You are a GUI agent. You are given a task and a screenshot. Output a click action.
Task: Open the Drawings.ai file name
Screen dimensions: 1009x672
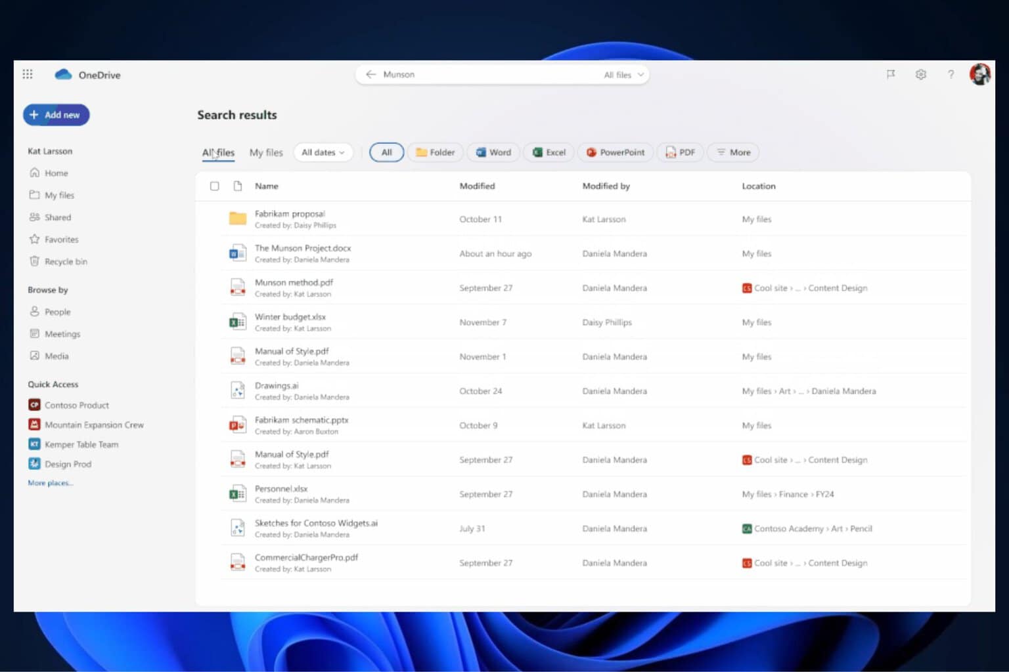(277, 385)
